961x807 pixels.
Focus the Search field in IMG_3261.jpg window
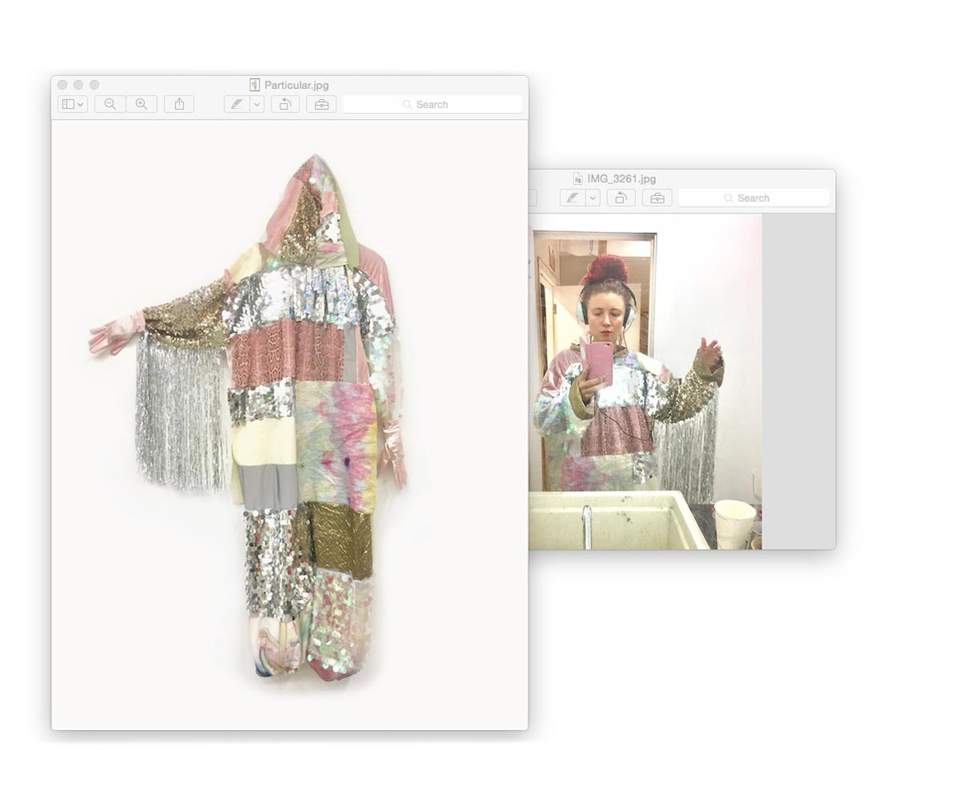pos(754,198)
